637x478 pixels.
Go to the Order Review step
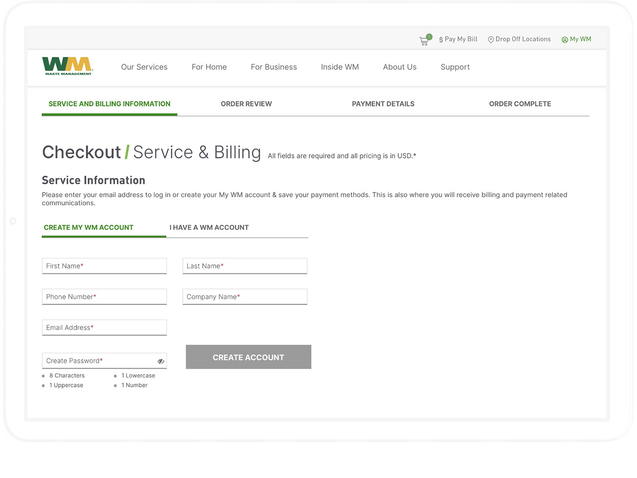pyautogui.click(x=246, y=104)
